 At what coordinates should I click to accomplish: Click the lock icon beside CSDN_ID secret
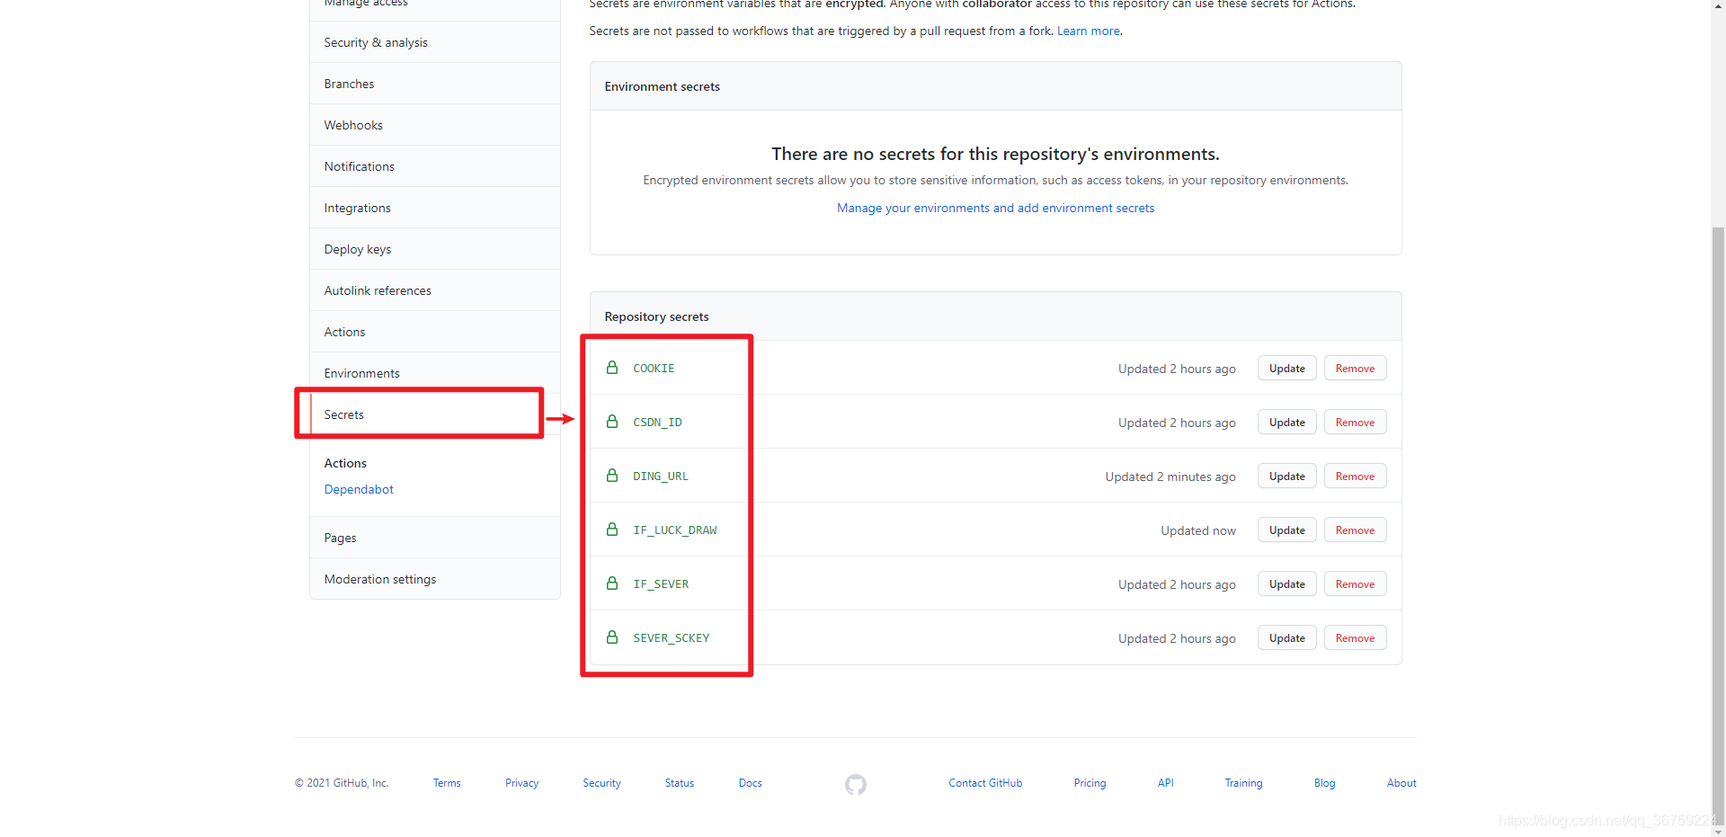(612, 422)
